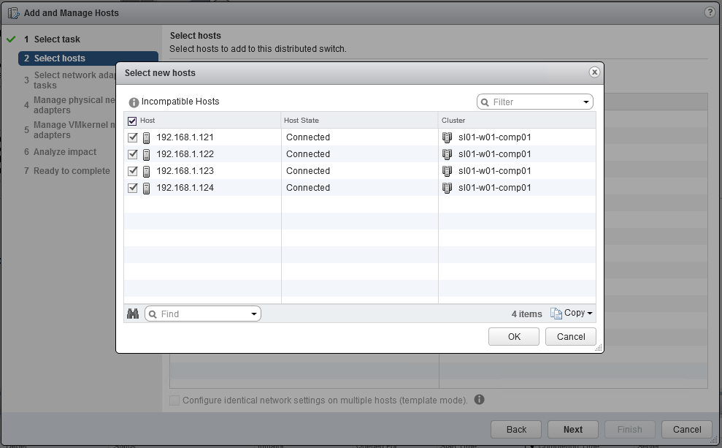Viewport: 722px width, 448px height.
Task: Uncheck host 192.168.1.123
Action: (x=133, y=171)
